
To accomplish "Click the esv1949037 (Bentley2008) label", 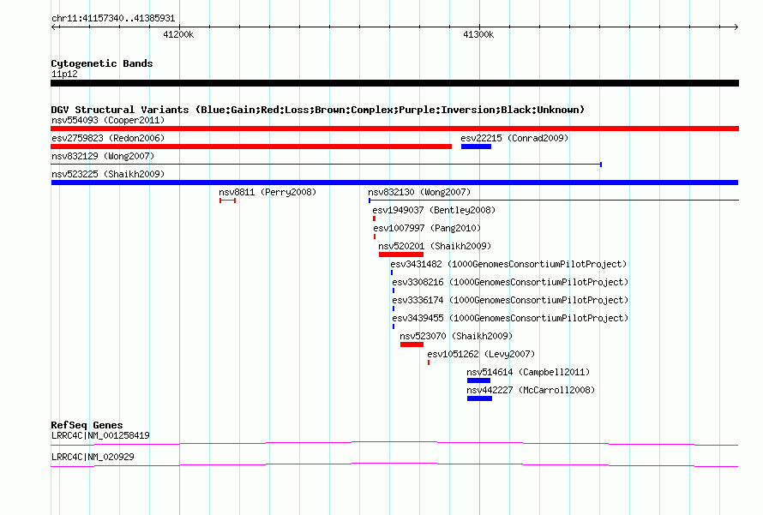I will click(434, 210).
